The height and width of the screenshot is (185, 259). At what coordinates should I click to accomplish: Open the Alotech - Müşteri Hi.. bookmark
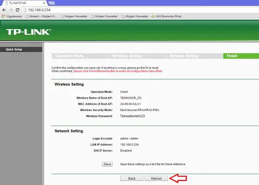click(x=41, y=16)
